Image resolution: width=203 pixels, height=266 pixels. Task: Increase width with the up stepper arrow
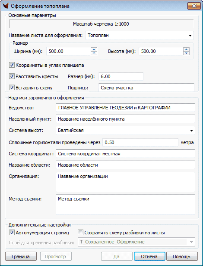94,49
